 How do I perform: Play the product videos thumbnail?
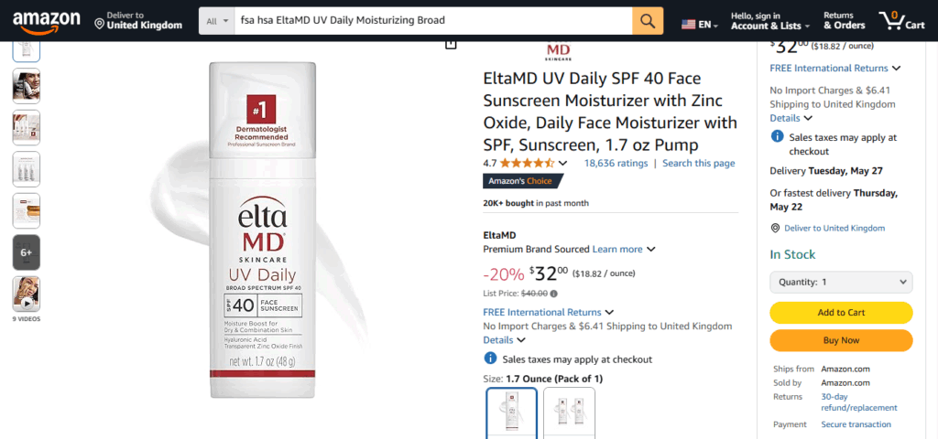point(27,294)
